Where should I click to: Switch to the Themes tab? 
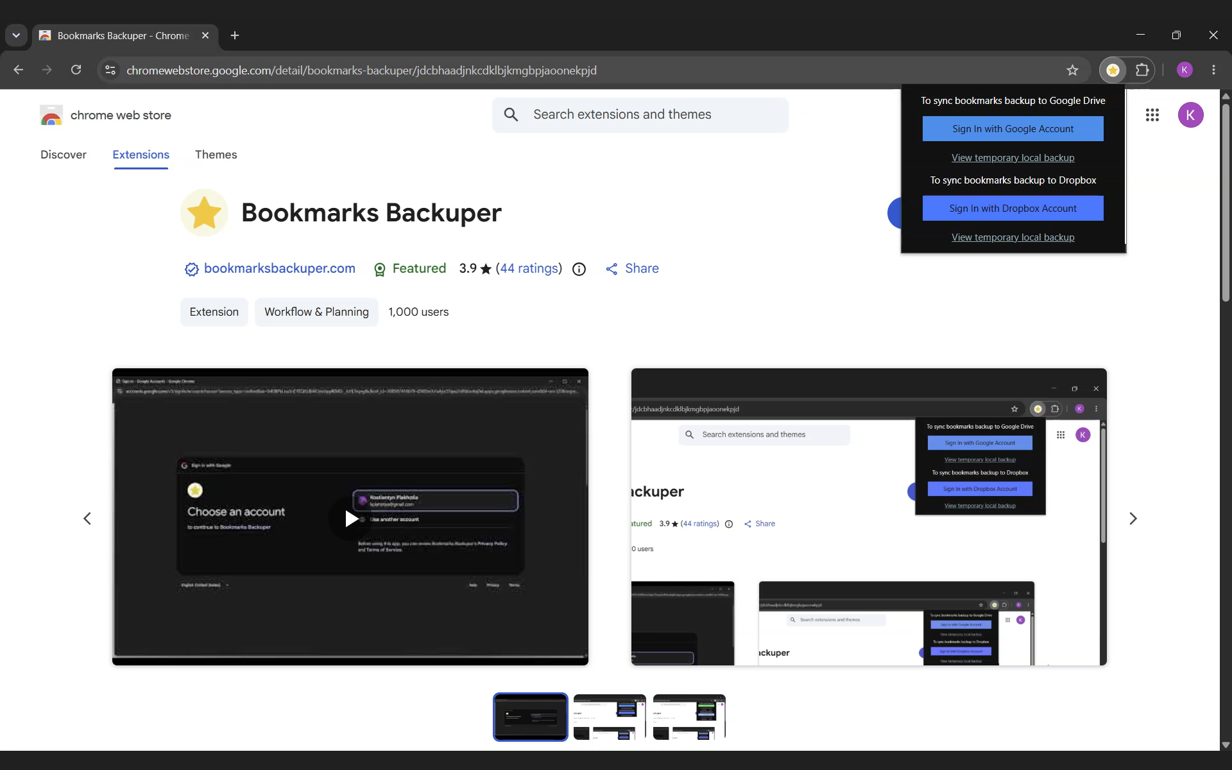(x=216, y=155)
